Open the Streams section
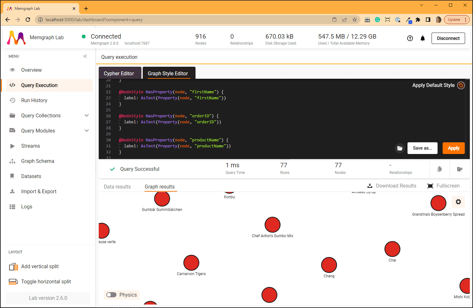Screen dimensions: 473x308 (30, 146)
